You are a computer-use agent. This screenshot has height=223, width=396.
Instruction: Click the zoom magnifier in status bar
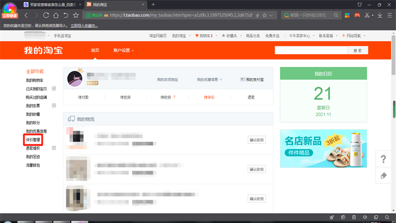(387, 217)
